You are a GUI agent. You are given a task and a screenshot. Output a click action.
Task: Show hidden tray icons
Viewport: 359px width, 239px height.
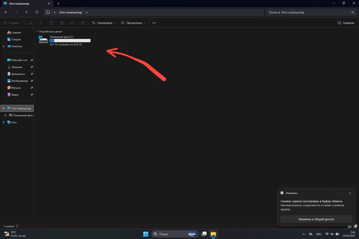[304, 234]
